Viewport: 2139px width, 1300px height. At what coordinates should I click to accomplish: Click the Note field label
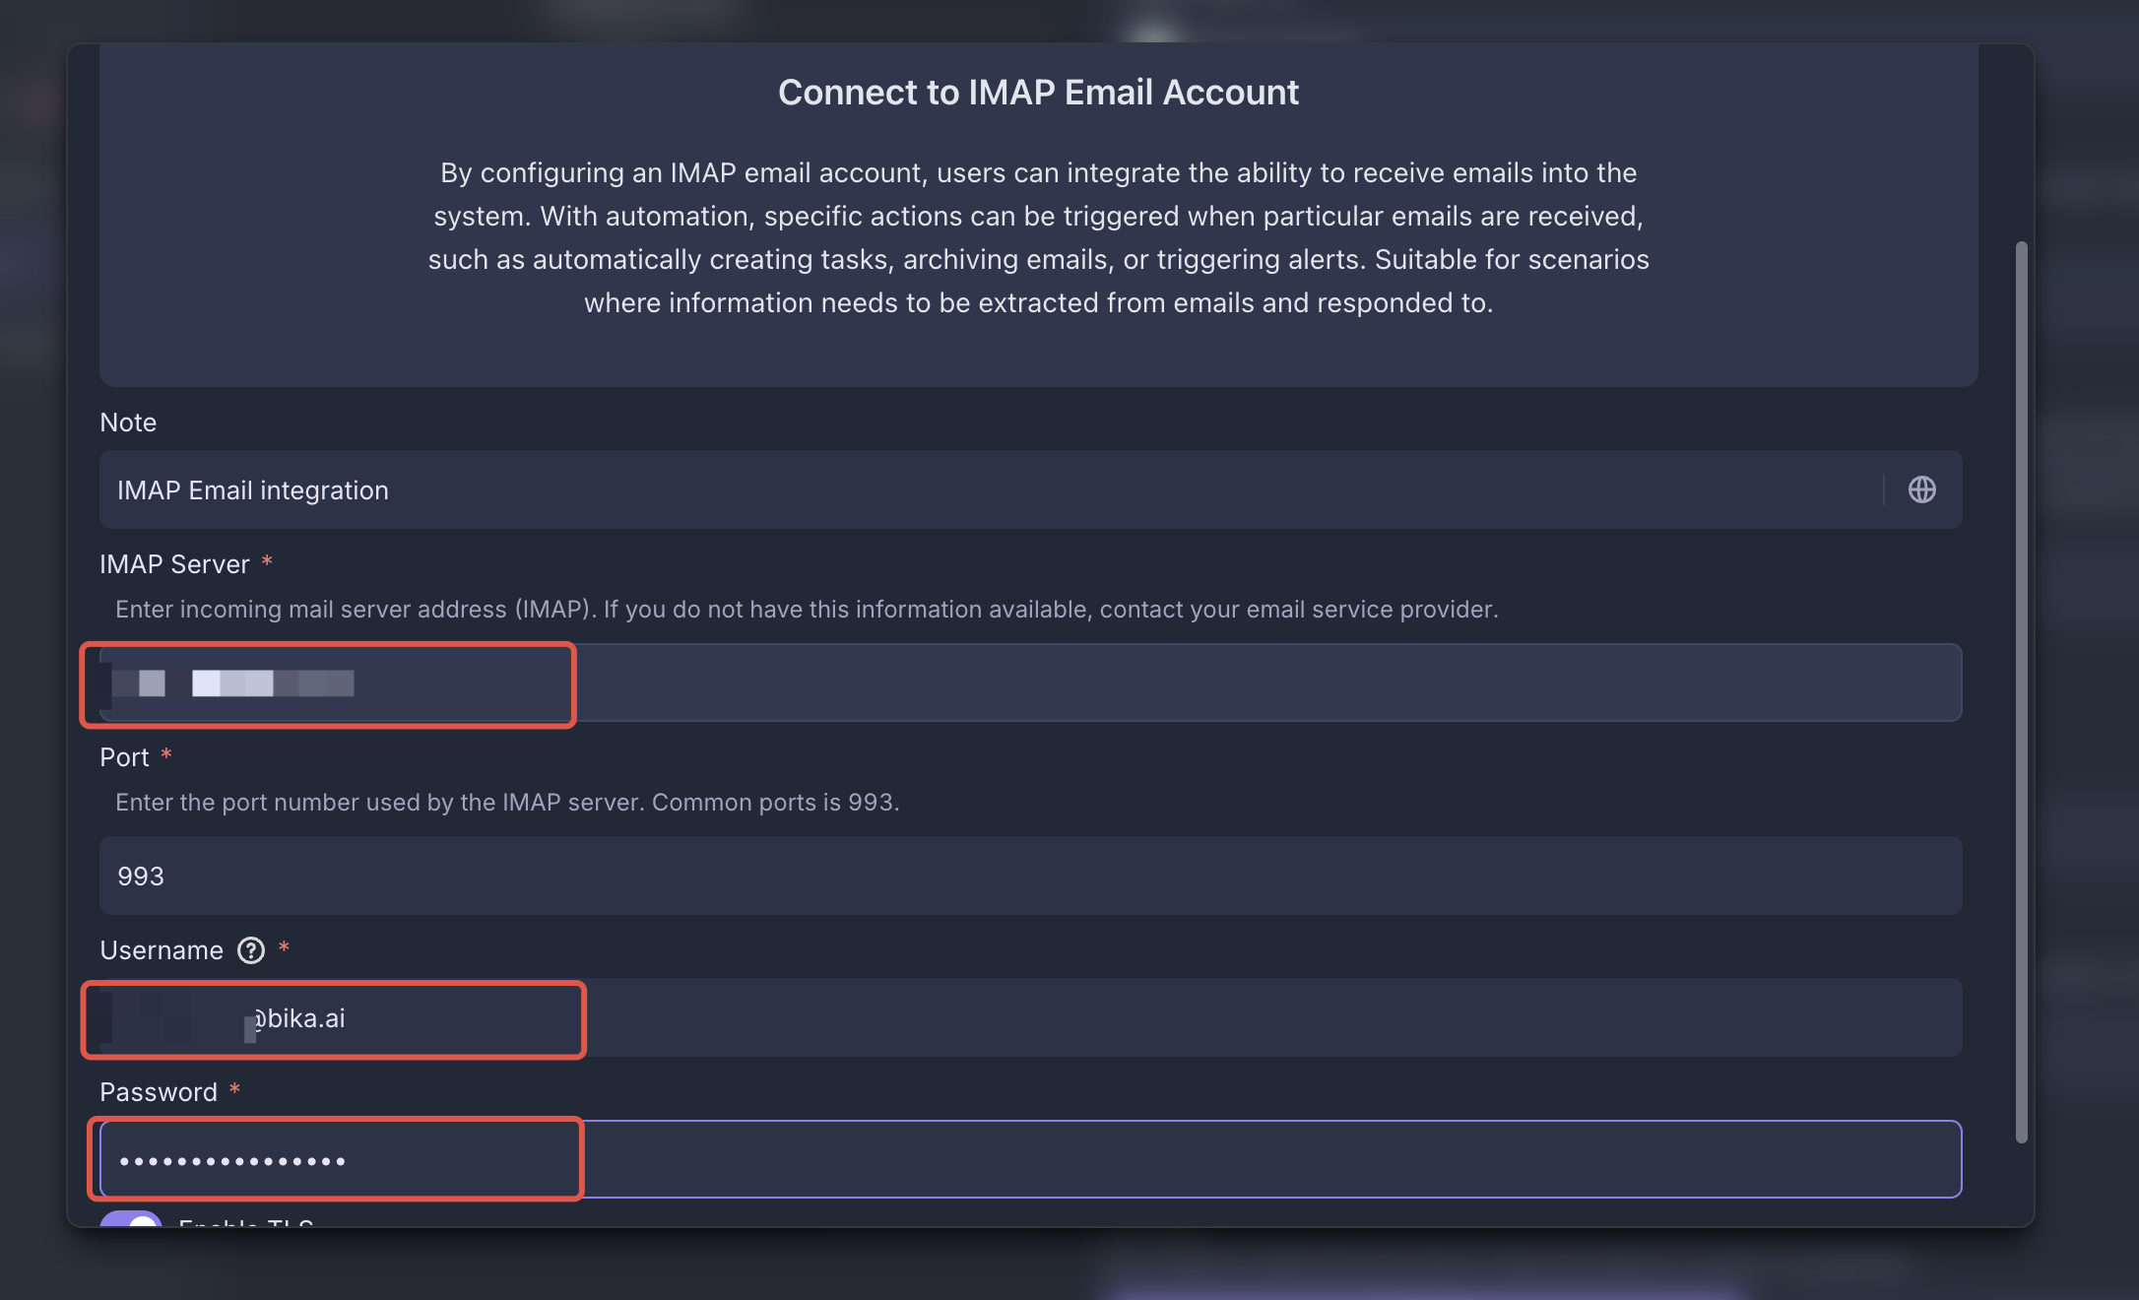point(128,422)
